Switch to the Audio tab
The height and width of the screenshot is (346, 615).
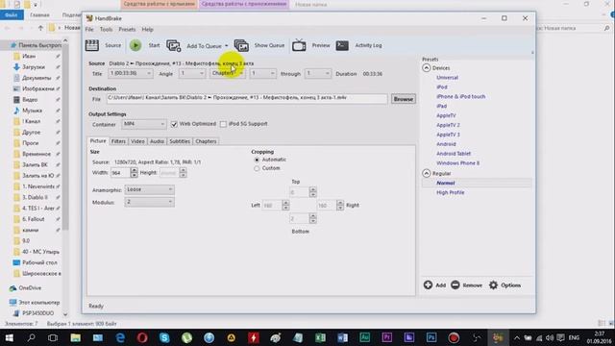[x=157, y=141]
